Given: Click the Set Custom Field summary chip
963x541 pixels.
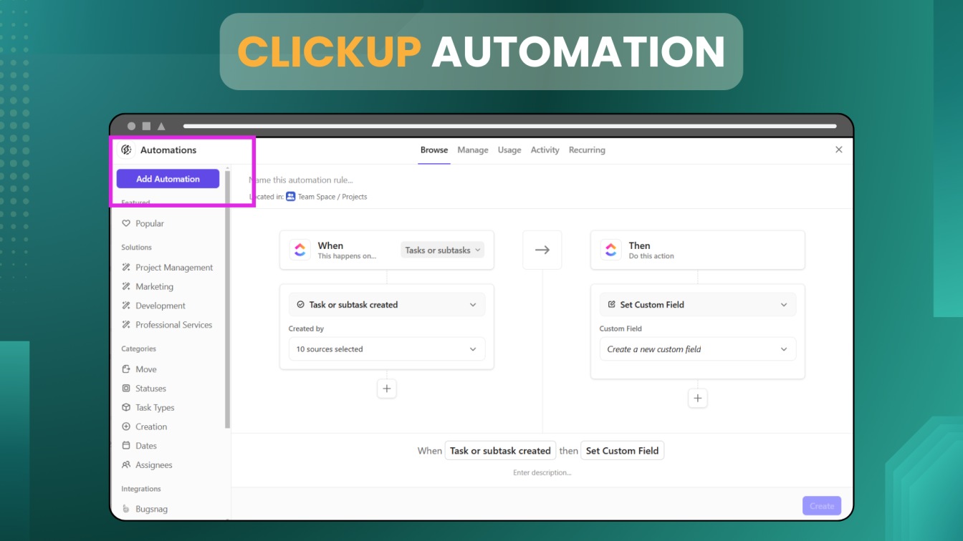Looking at the screenshot, I should [x=622, y=451].
